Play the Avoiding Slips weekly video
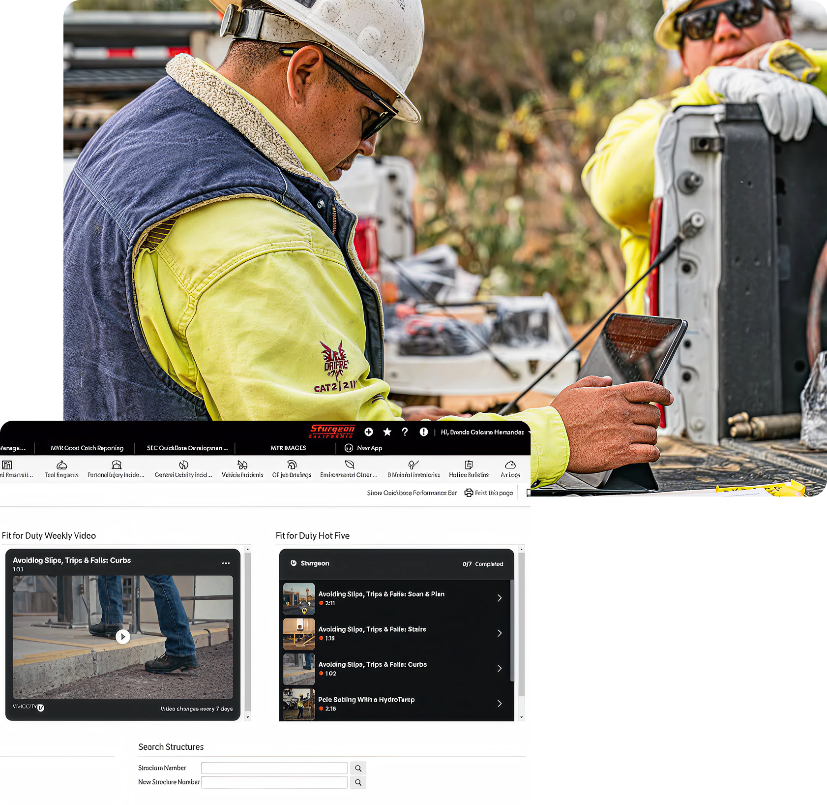The image size is (827, 805). click(123, 637)
